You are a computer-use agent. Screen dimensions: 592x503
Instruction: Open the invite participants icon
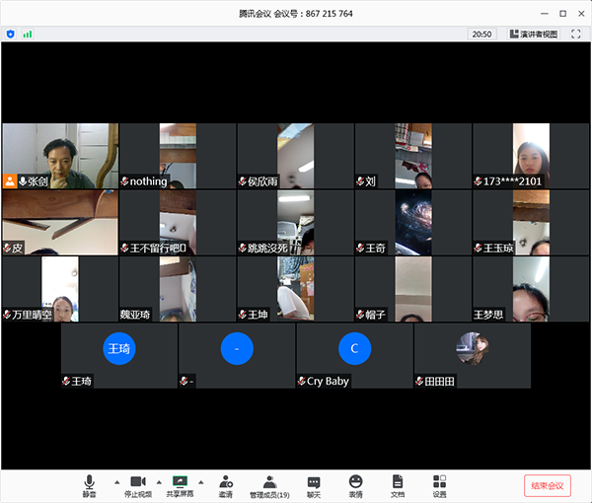[x=226, y=481]
